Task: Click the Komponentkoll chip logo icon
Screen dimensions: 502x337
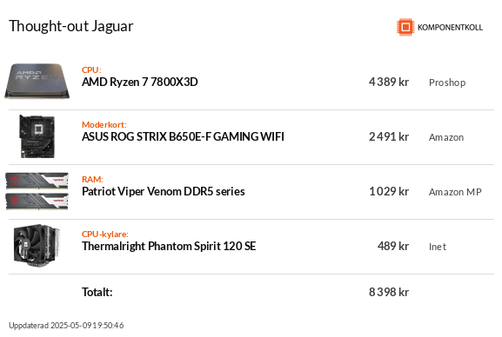Action: point(405,27)
